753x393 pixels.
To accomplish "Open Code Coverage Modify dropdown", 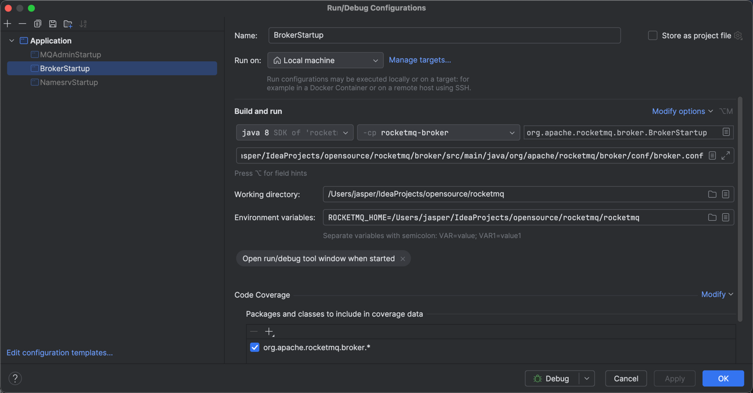I will pyautogui.click(x=717, y=294).
